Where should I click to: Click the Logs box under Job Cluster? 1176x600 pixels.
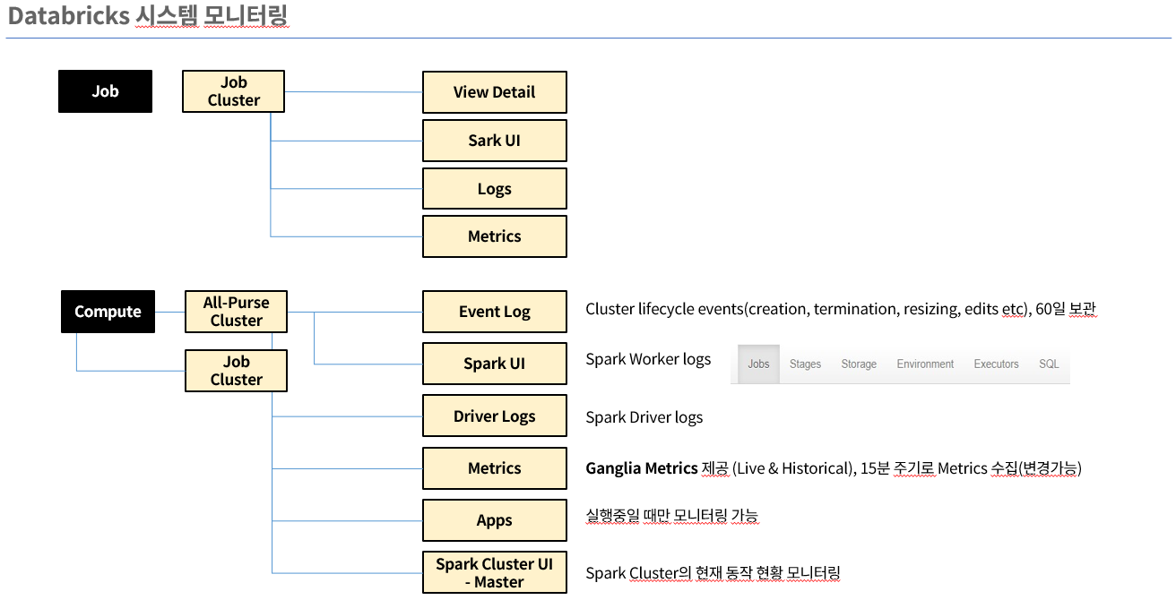(x=494, y=189)
